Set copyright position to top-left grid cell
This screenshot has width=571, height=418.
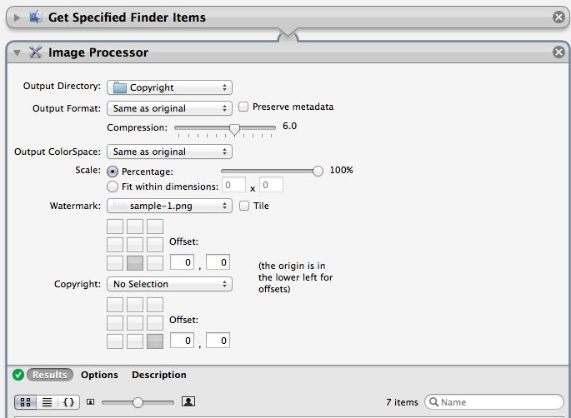click(115, 305)
